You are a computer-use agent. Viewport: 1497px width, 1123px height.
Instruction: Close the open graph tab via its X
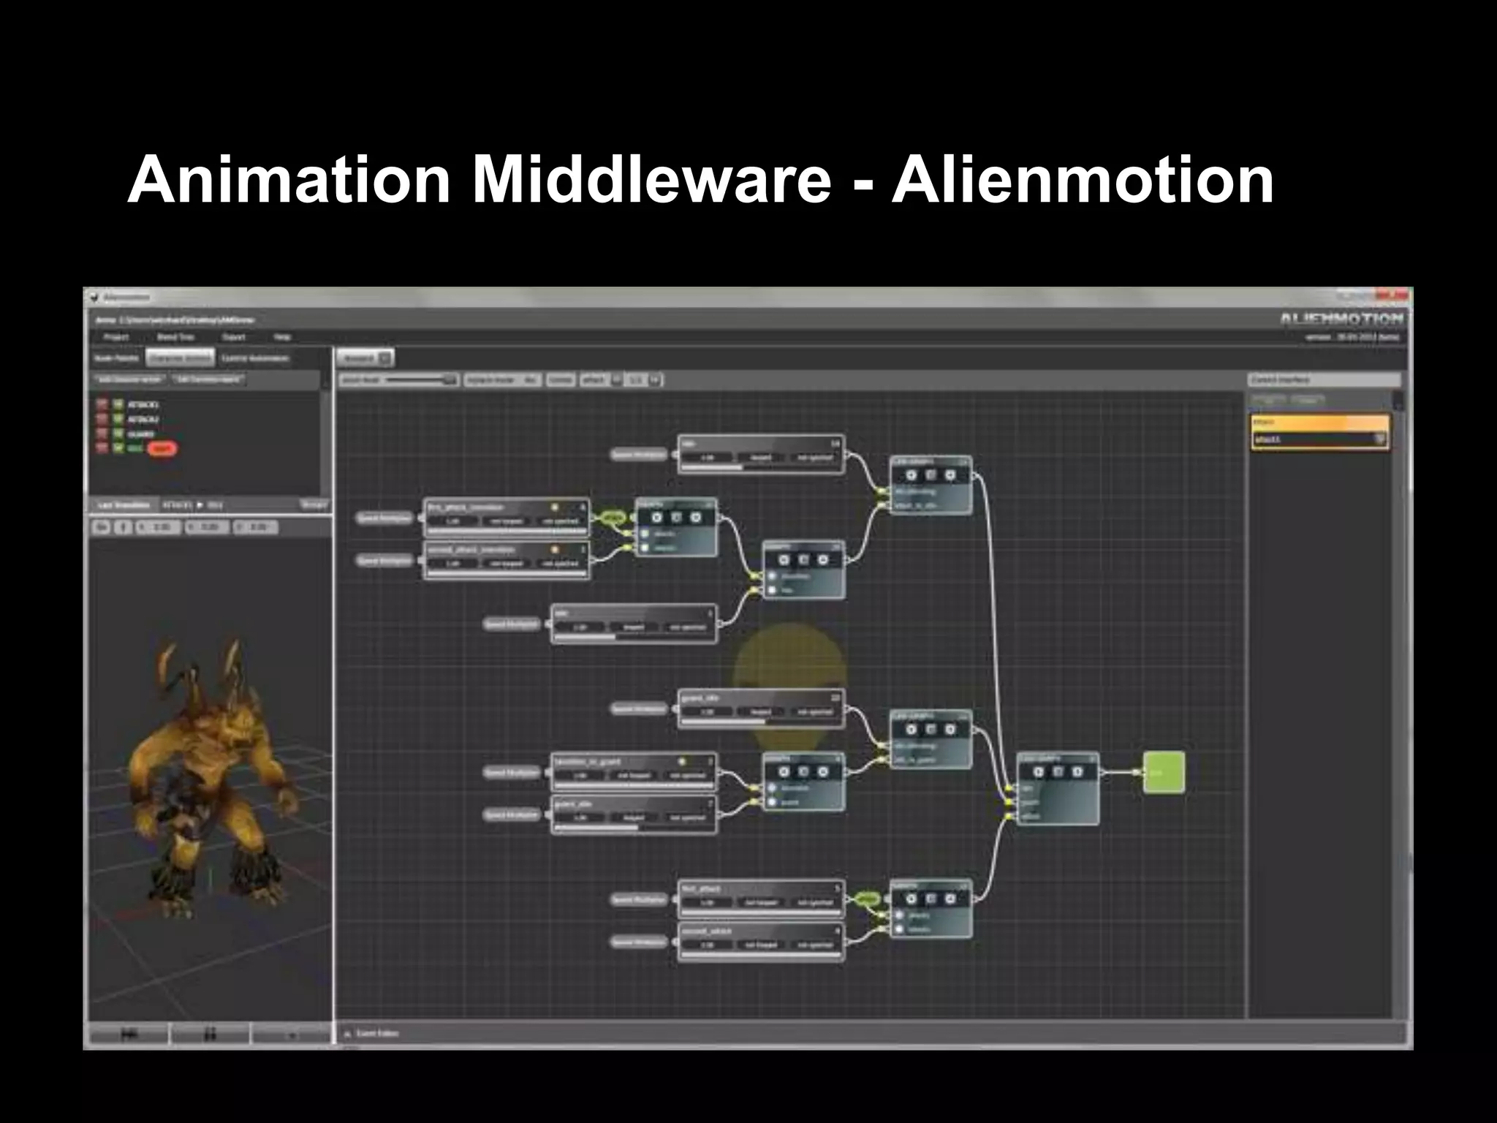[384, 358]
